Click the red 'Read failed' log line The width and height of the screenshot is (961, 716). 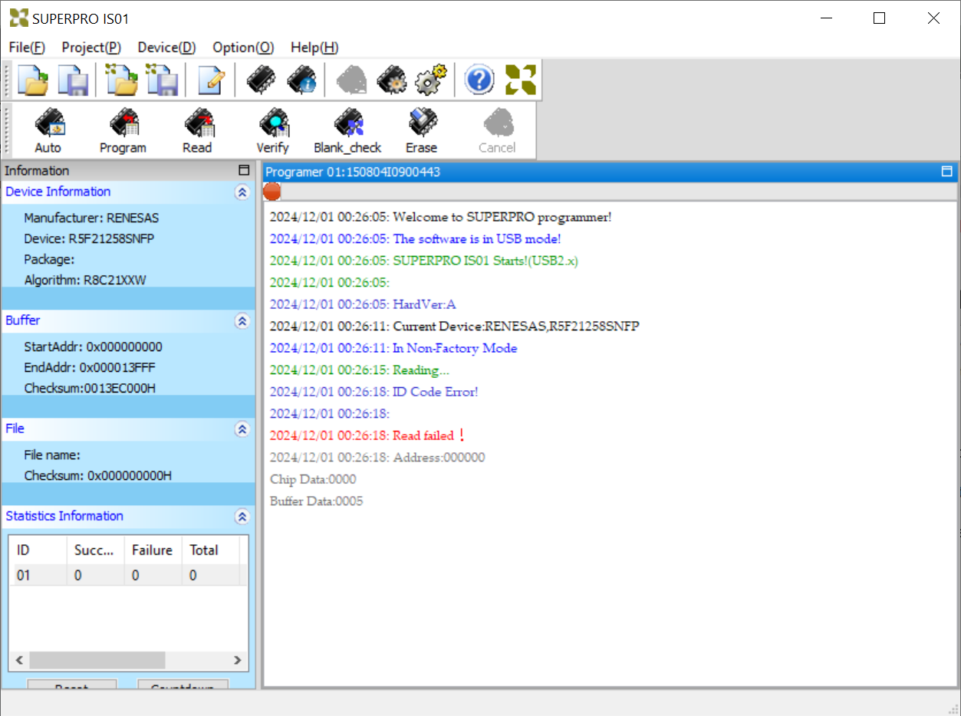(x=368, y=435)
